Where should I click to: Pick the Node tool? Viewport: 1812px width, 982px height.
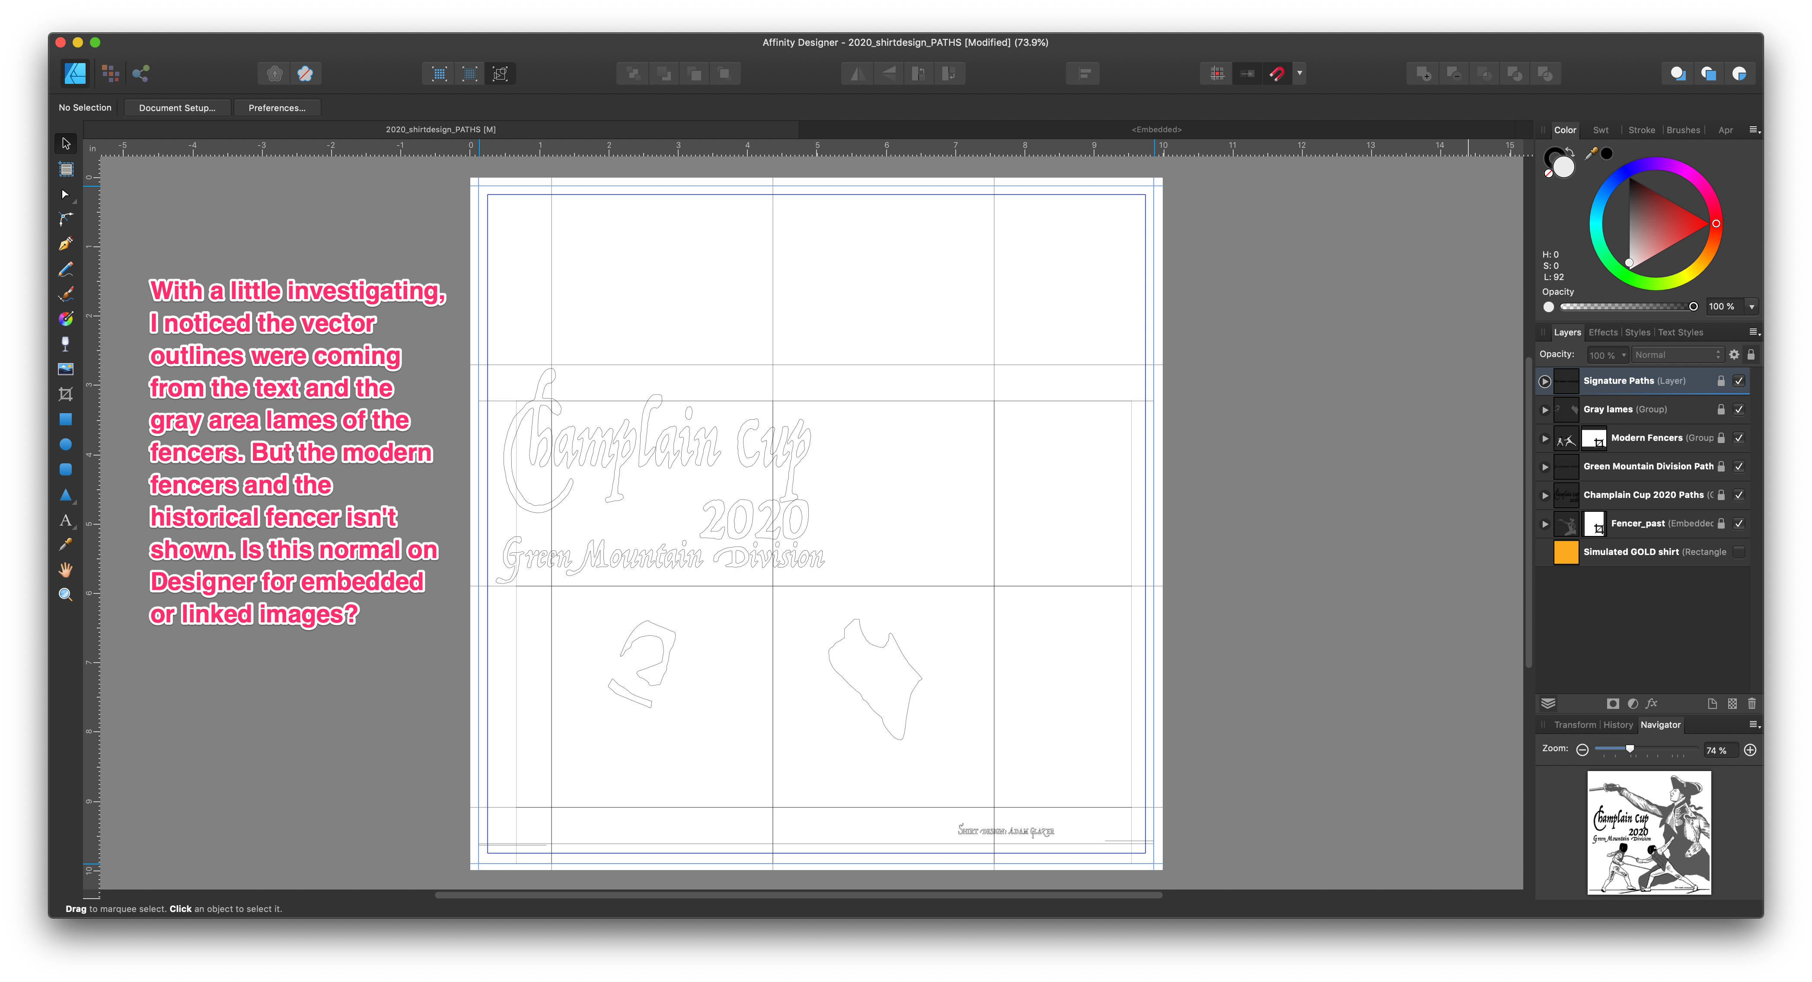pyautogui.click(x=65, y=194)
